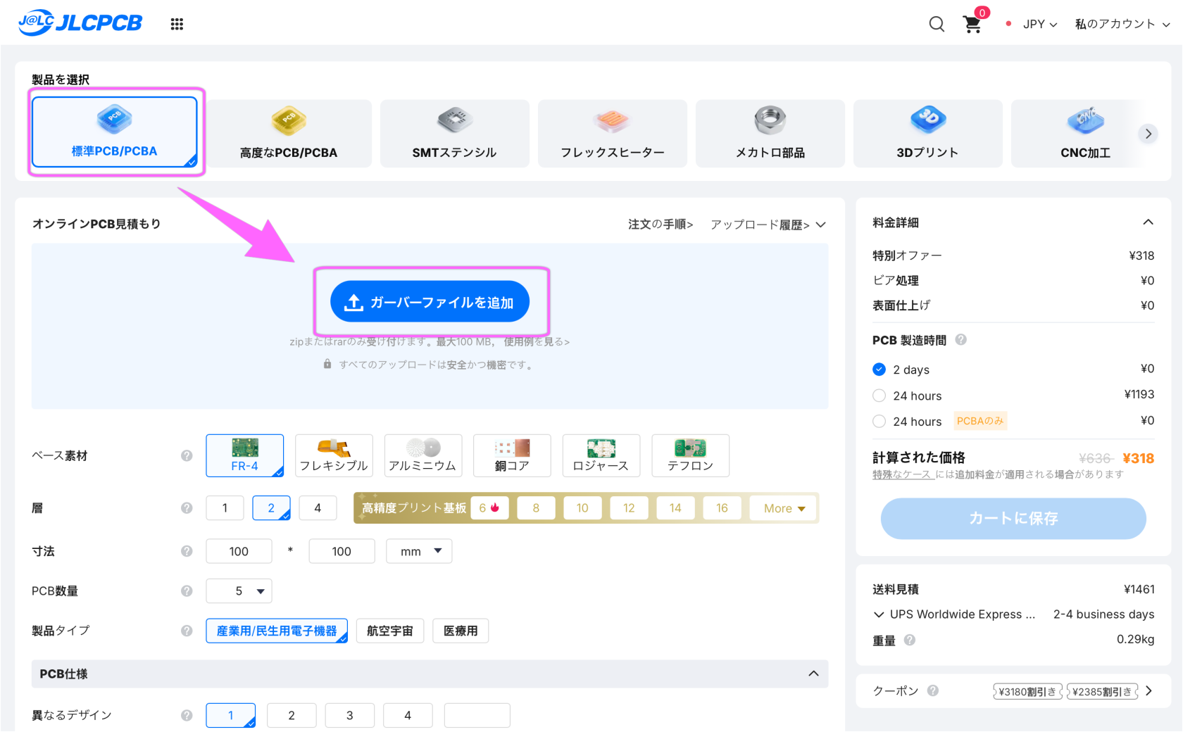
Task: Select 産業用/民生用電子機器 product type
Action: pyautogui.click(x=277, y=631)
